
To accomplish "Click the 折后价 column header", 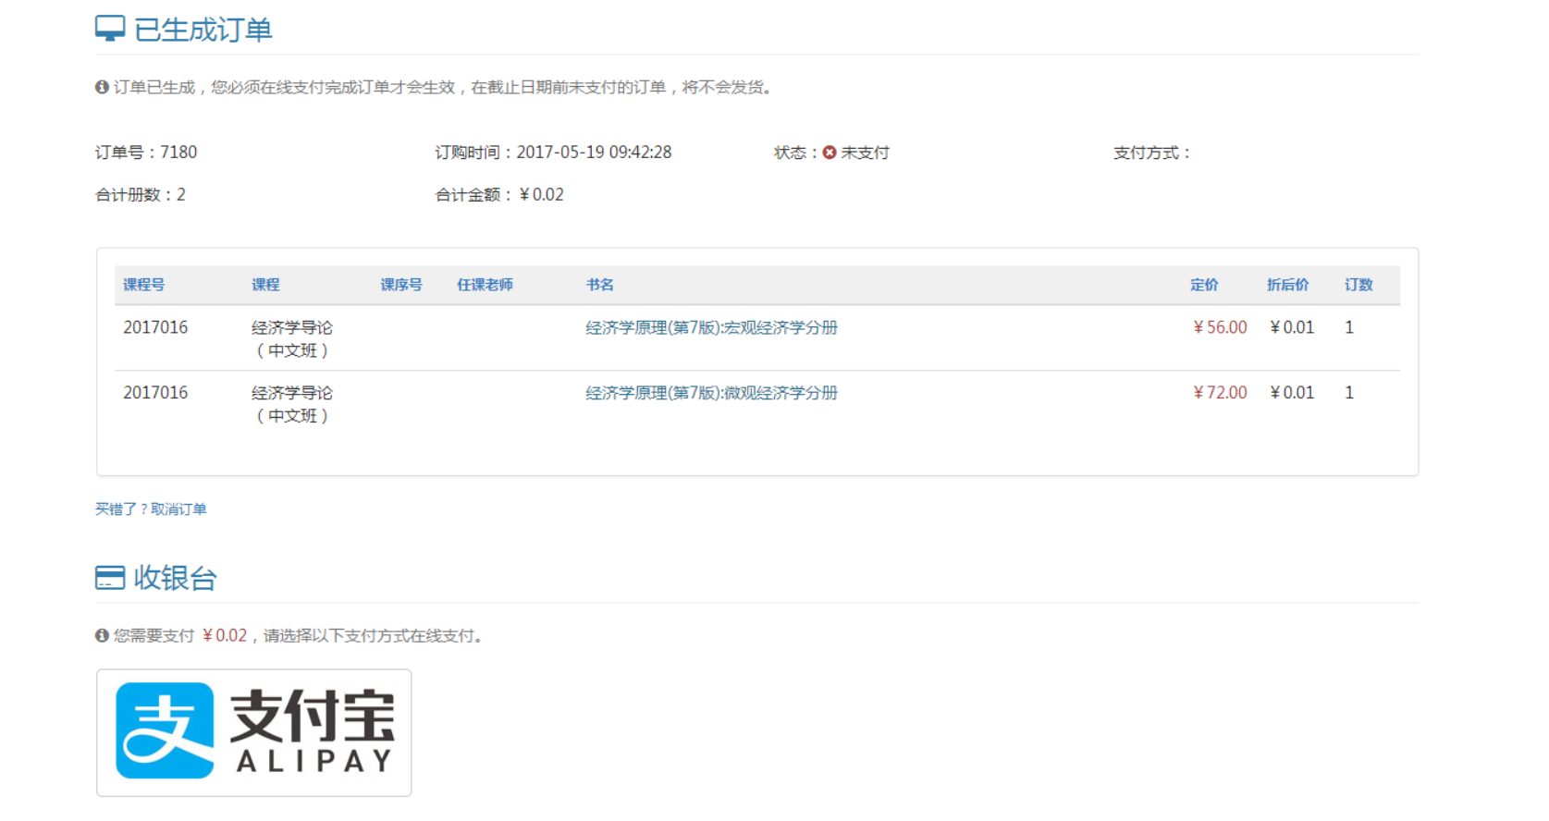I will pyautogui.click(x=1287, y=285).
